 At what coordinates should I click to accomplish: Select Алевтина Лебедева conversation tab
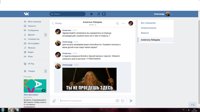[x=156, y=40]
